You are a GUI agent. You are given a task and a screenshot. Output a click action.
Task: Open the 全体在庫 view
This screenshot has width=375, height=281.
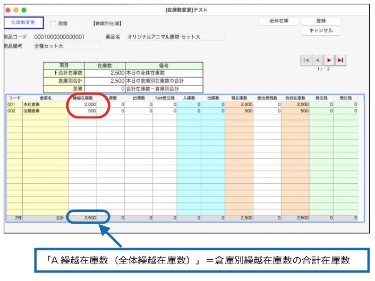(x=278, y=21)
